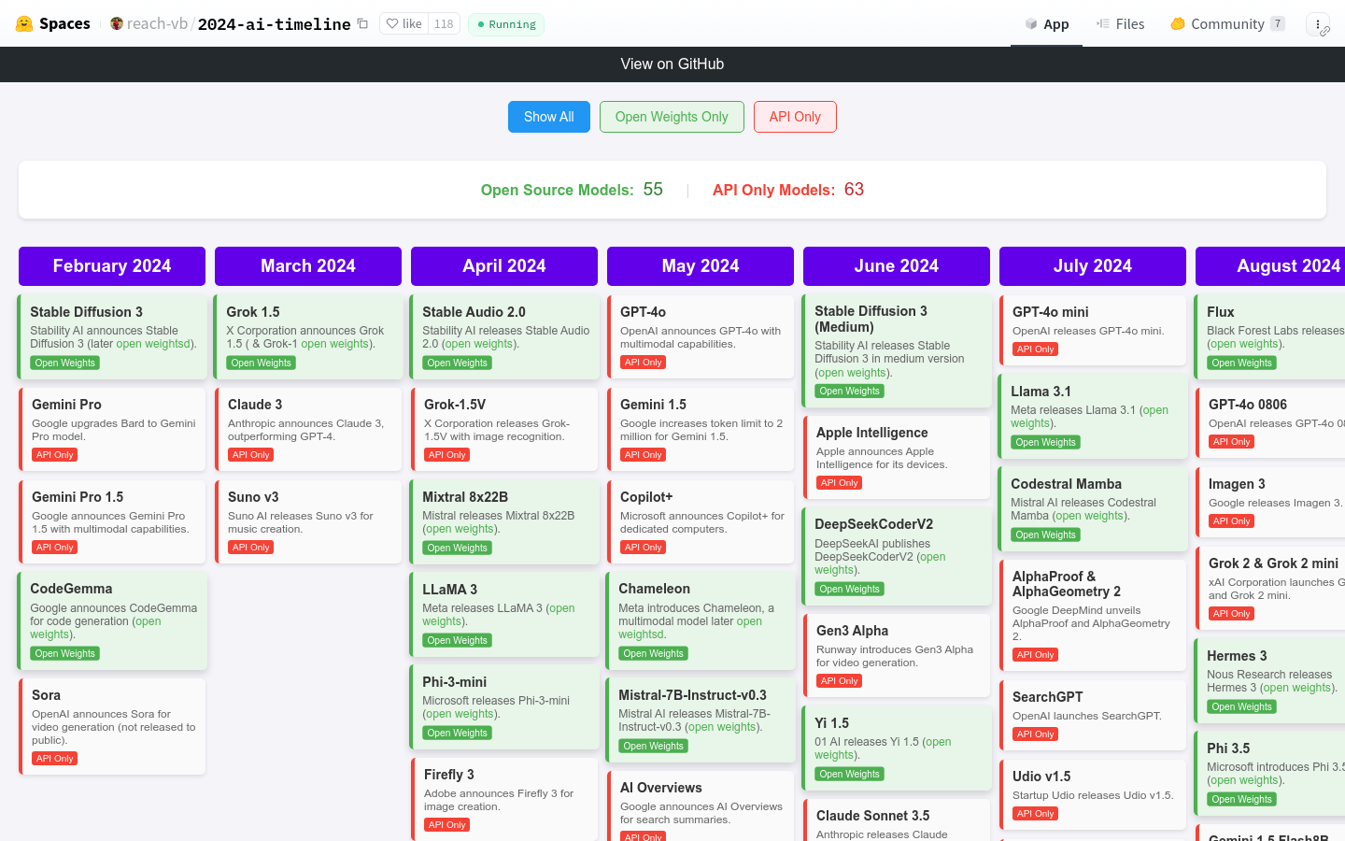Click the Gemini Pro 1.5 card title

[x=78, y=497]
